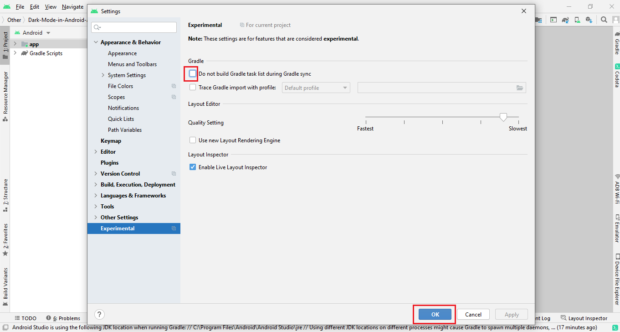Expand the System Settings tree node
The width and height of the screenshot is (620, 332).
103,75
